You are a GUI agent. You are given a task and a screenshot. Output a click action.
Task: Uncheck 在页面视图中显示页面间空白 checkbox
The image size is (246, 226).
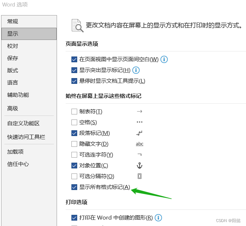click(74, 59)
